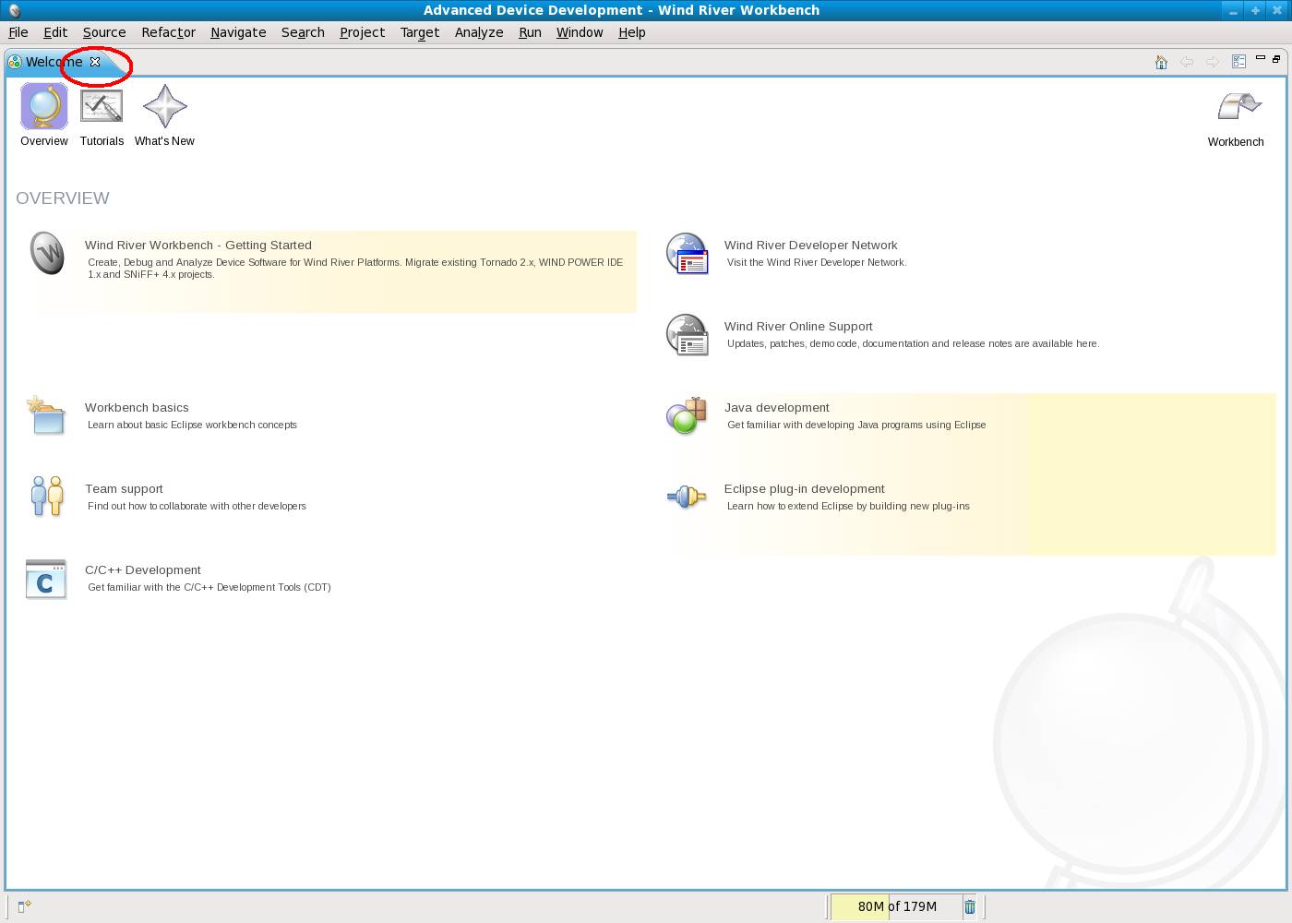
Task: Open the Help menu
Action: click(x=632, y=32)
